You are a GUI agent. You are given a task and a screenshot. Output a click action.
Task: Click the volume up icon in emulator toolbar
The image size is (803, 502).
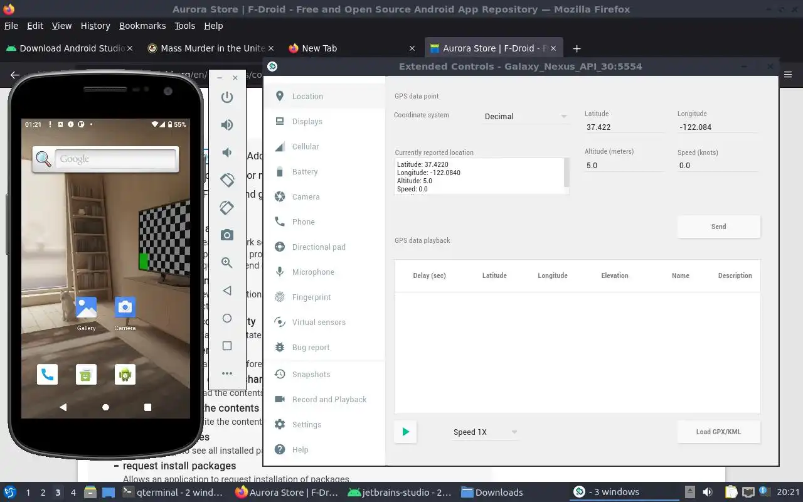227,124
